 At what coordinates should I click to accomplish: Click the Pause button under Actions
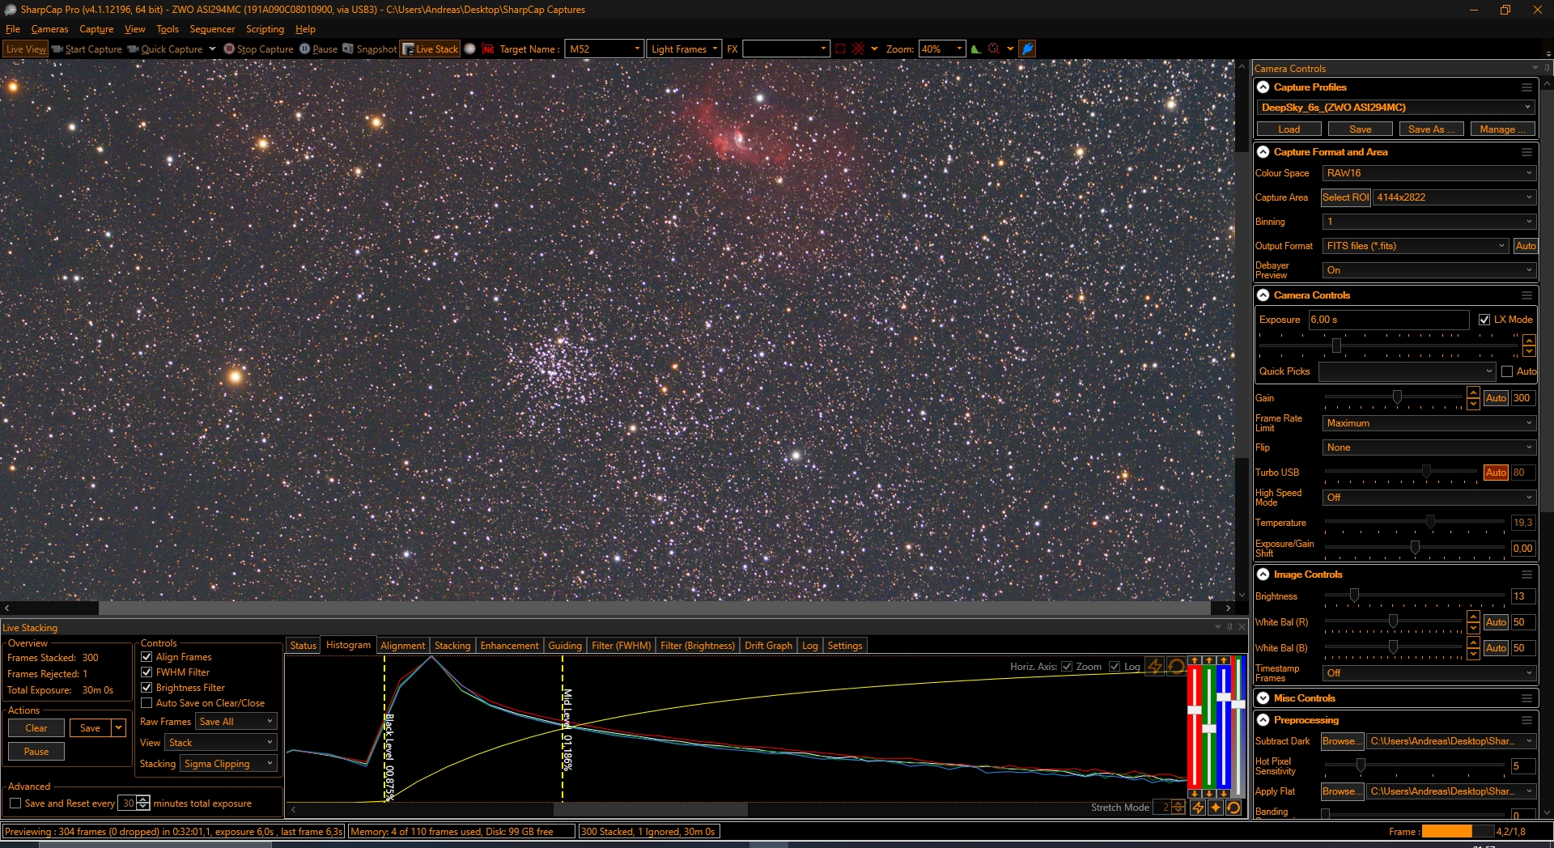(36, 752)
